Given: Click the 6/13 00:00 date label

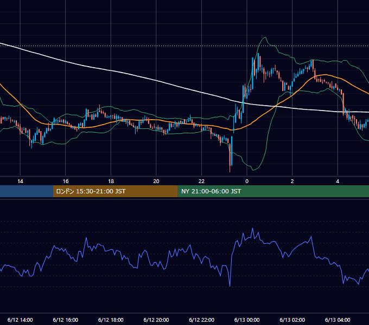Looking at the screenshot, I should [x=247, y=320].
